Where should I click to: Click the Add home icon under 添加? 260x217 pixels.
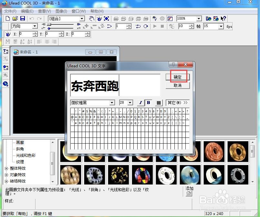pyautogui.click(x=189, y=193)
